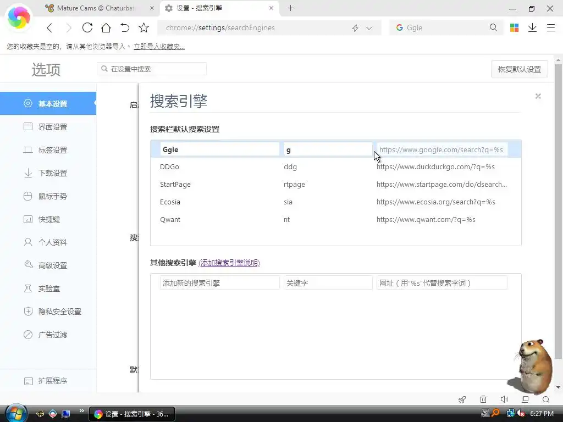Open a new tab with plus button
Viewport: 563px width, 422px height.
(x=290, y=8)
